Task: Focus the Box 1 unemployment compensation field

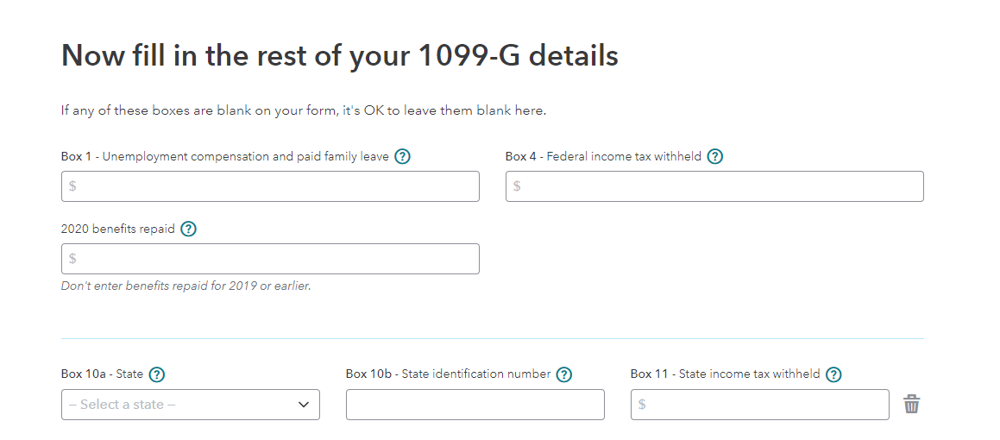Action: click(270, 186)
